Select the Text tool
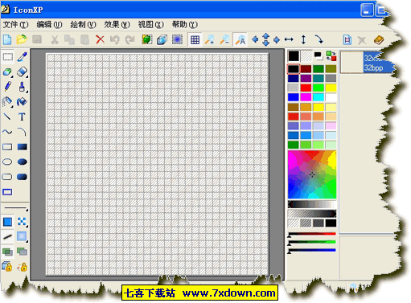Viewport: 411px width, 303px height. click(22, 117)
